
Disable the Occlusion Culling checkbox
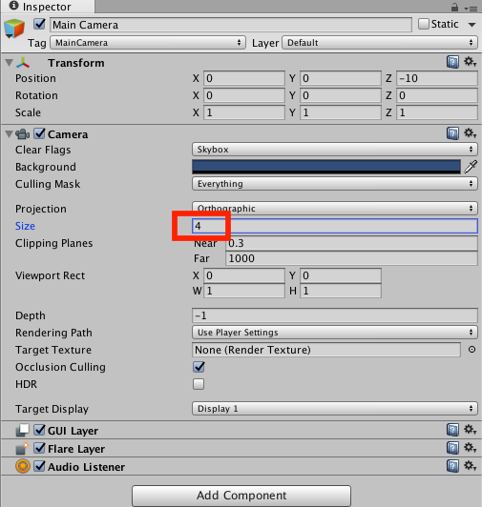(199, 367)
